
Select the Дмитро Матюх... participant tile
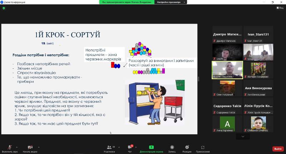click(x=227, y=34)
